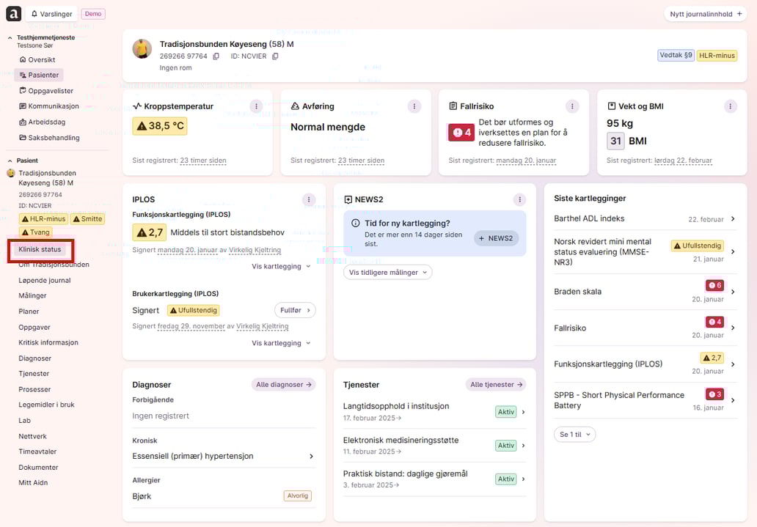Viewport: 757px width, 527px height.
Task: Open Varslinger notifications
Action: [51, 13]
